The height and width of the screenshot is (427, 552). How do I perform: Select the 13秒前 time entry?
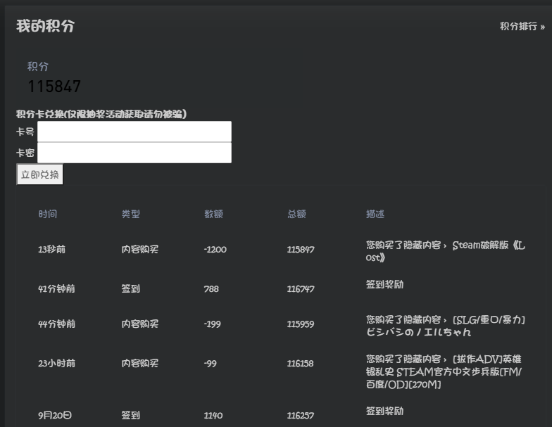51,249
